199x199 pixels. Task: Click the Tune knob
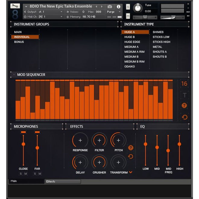[138, 8]
